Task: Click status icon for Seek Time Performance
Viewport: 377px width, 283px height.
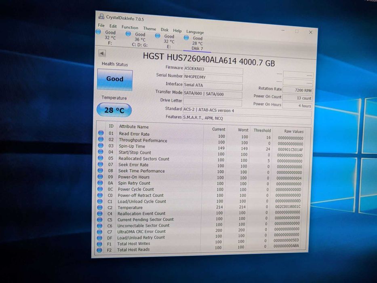Action: (x=101, y=170)
